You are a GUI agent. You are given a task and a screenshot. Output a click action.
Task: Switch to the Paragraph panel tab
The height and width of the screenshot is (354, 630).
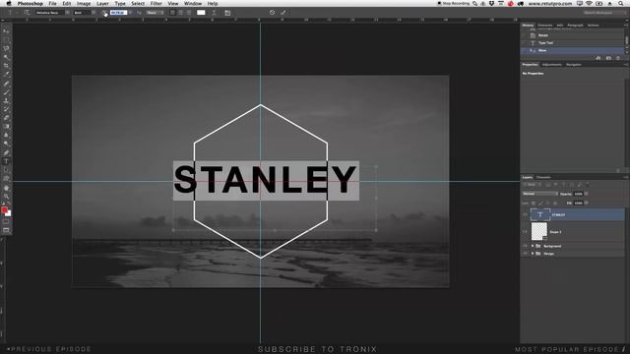pos(575,26)
